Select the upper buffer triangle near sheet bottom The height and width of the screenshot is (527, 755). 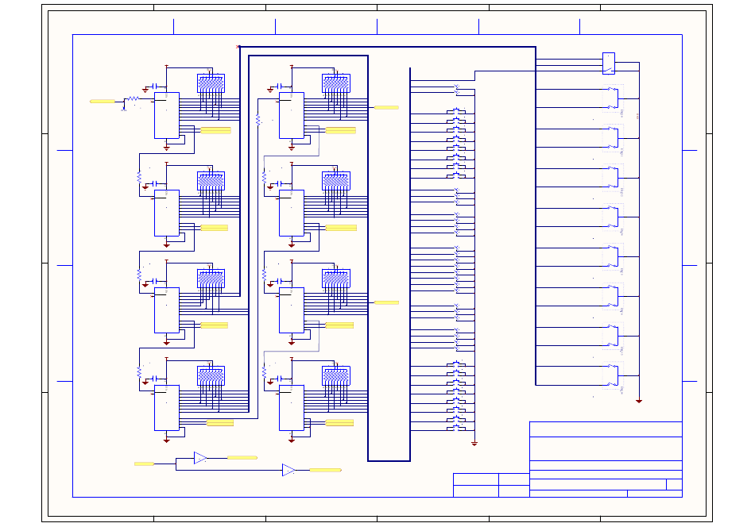pyautogui.click(x=200, y=458)
